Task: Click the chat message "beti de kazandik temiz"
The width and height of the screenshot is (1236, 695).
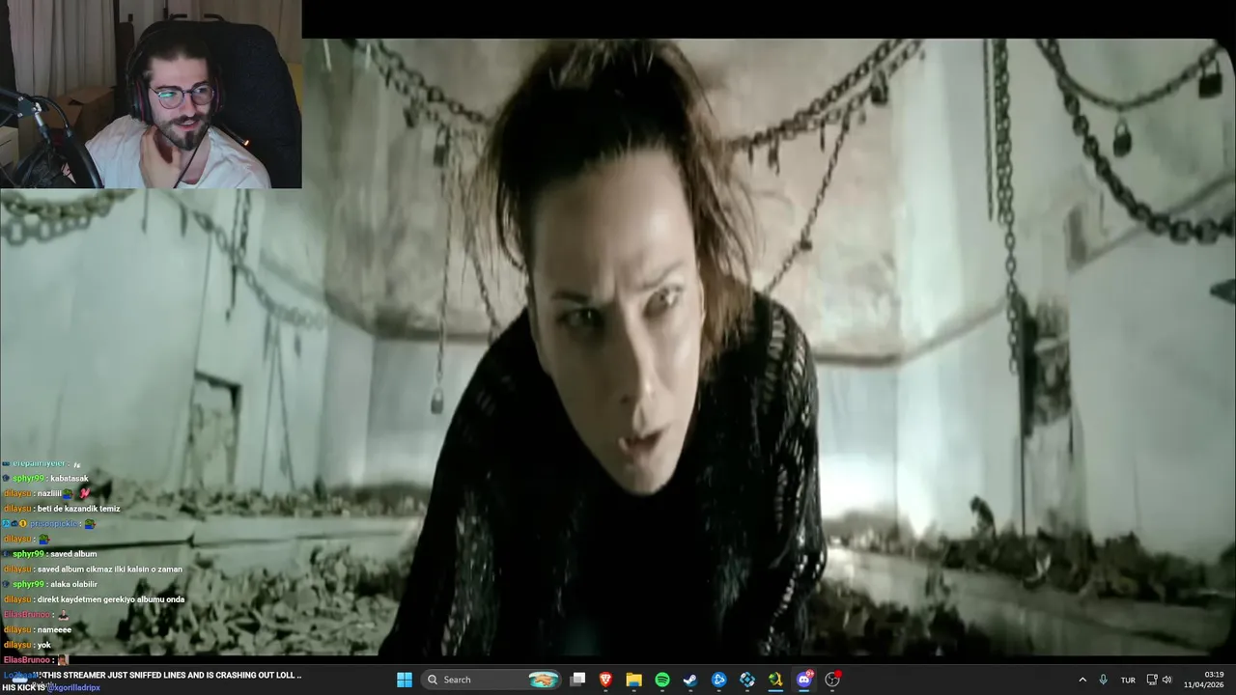Action: [x=78, y=509]
